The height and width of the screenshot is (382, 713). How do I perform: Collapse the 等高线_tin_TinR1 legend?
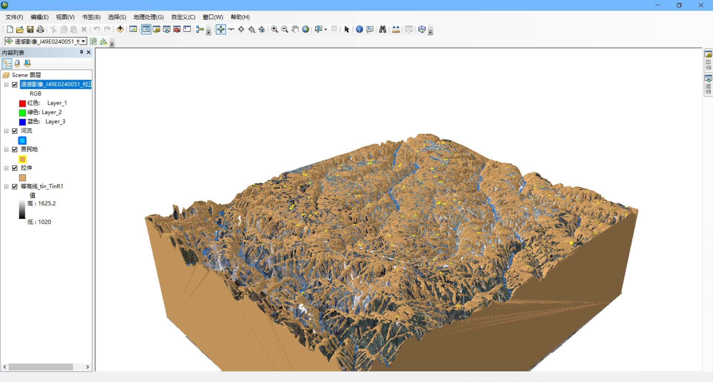pos(6,187)
